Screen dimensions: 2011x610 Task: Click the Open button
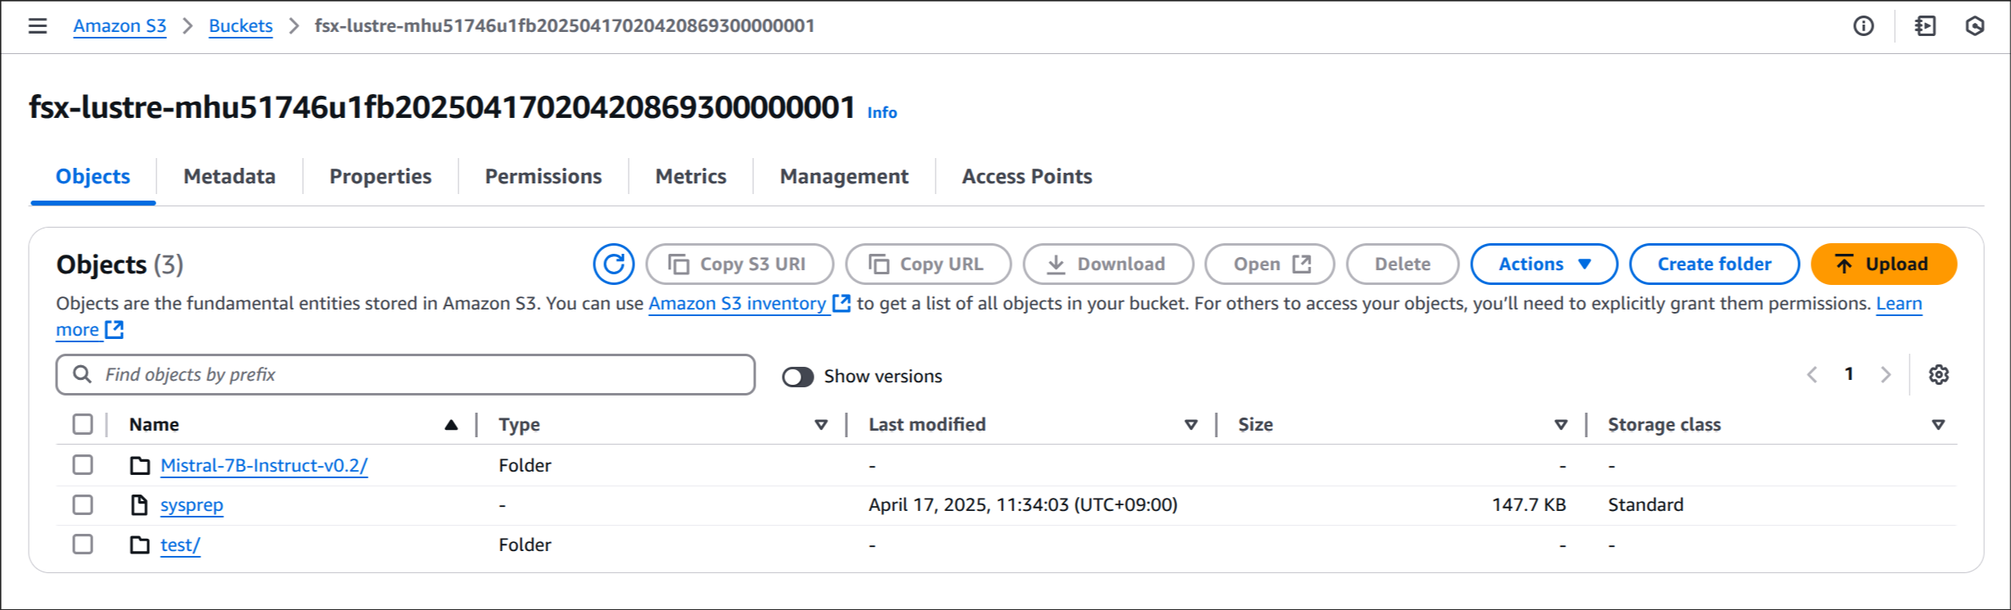[x=1269, y=264]
